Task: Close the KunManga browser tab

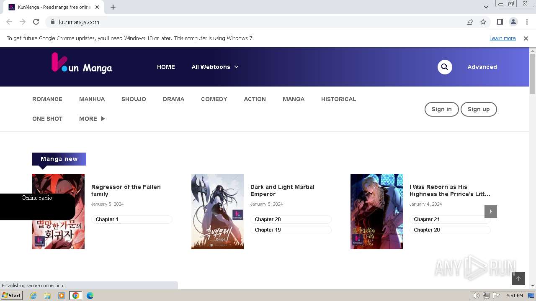Action: [x=97, y=7]
